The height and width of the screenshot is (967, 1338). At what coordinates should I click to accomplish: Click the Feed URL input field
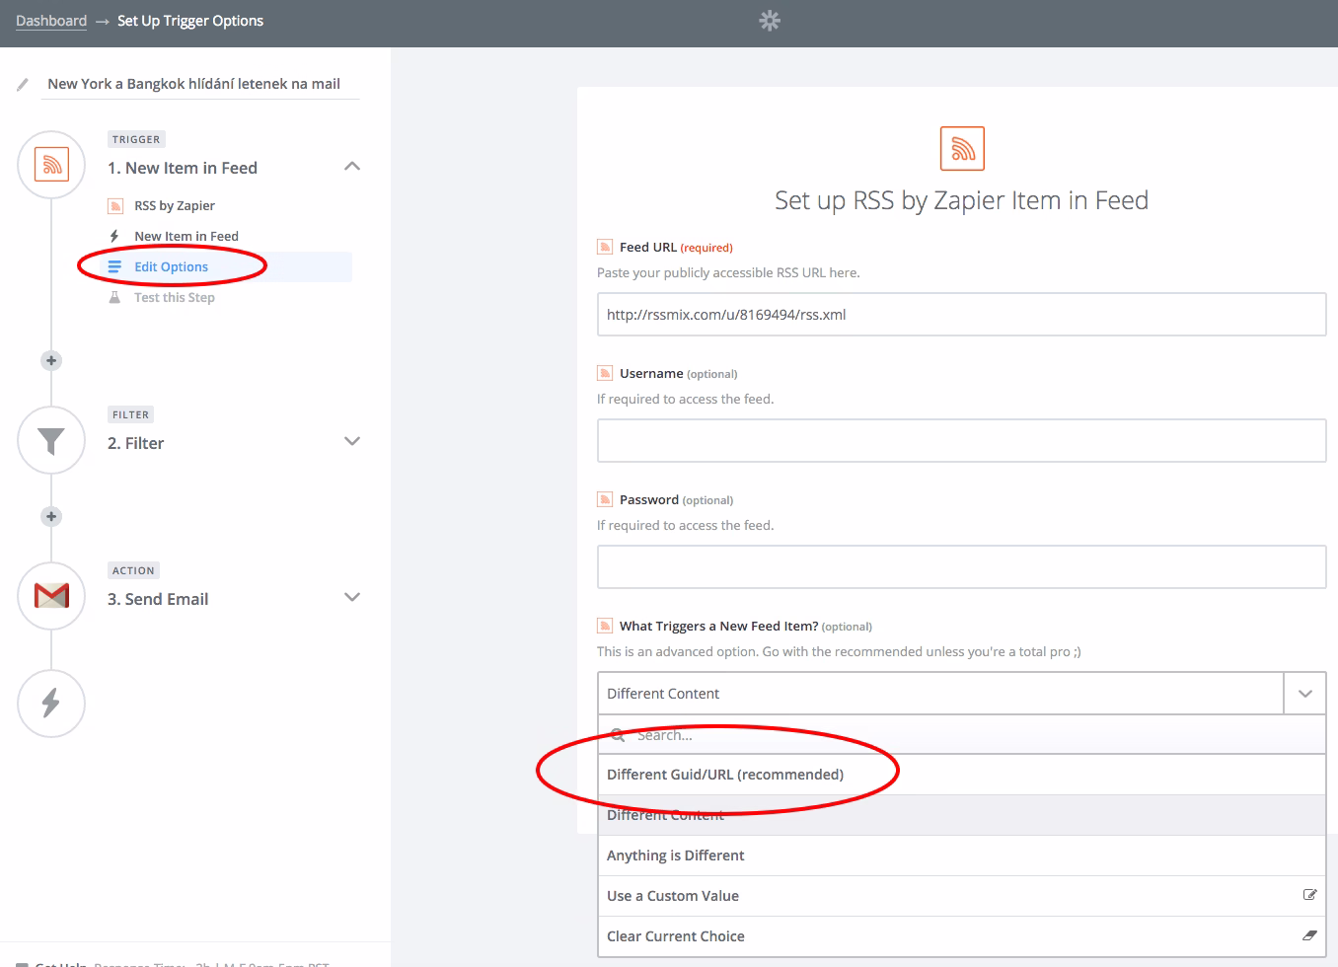(x=961, y=315)
